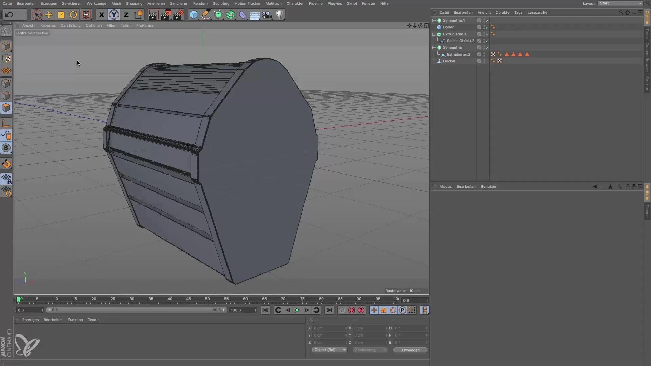Click the record keyframe button
651x366 pixels.
point(342,310)
